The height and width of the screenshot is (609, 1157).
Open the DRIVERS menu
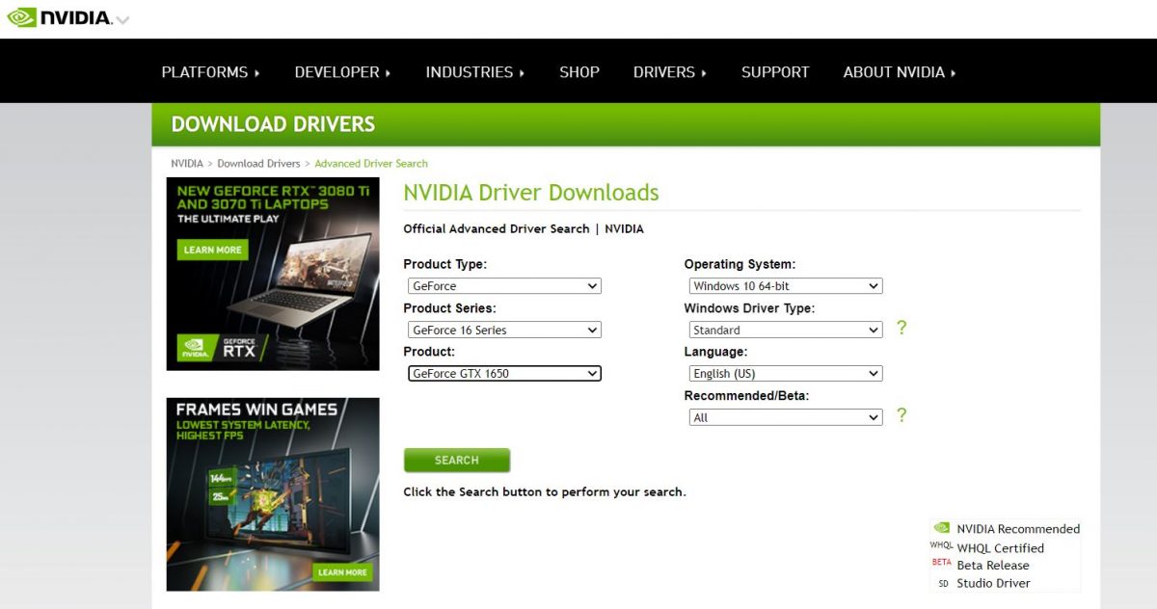click(670, 72)
